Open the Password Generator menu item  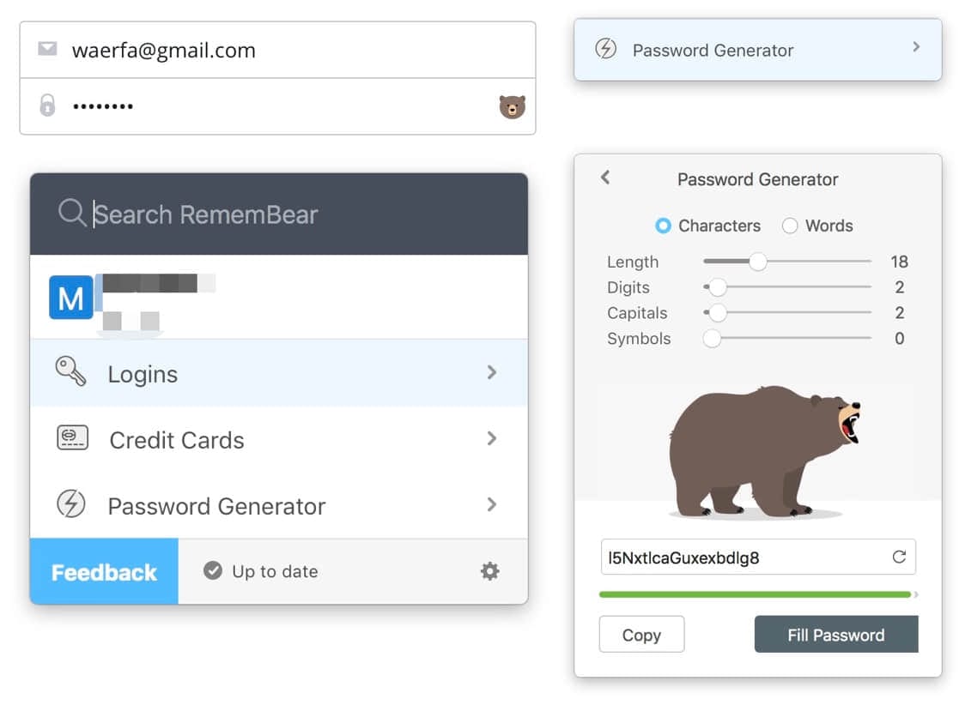pos(279,505)
